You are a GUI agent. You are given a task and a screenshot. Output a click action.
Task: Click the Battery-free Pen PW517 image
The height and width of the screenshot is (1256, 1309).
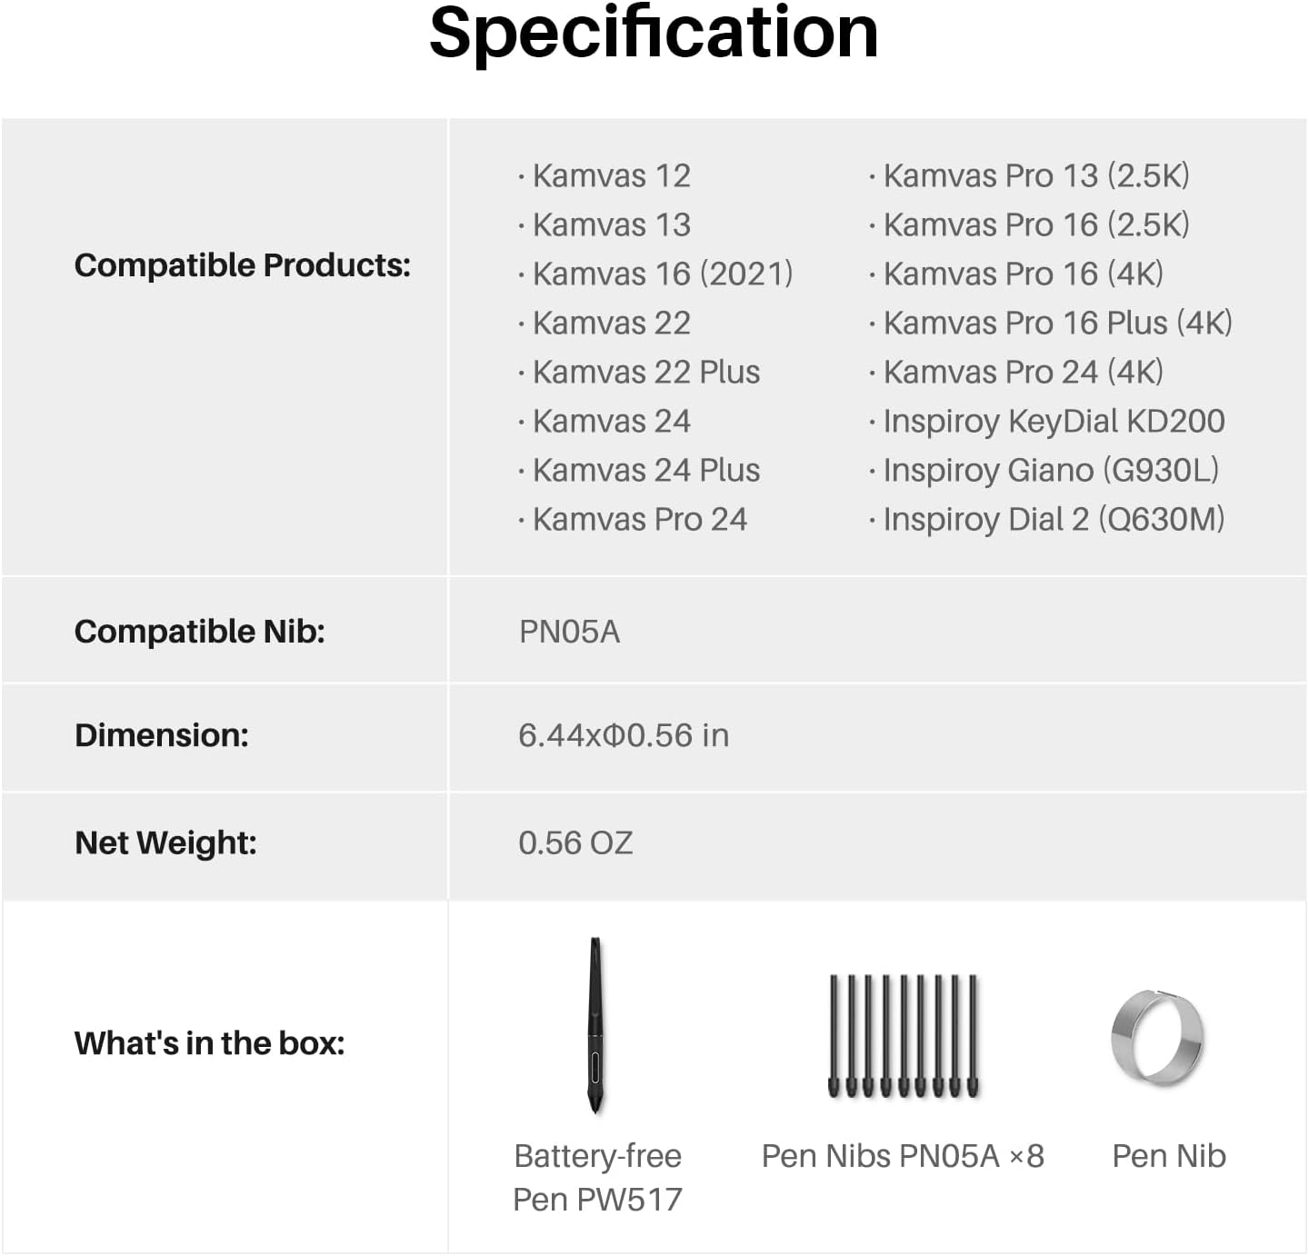coord(595,1025)
